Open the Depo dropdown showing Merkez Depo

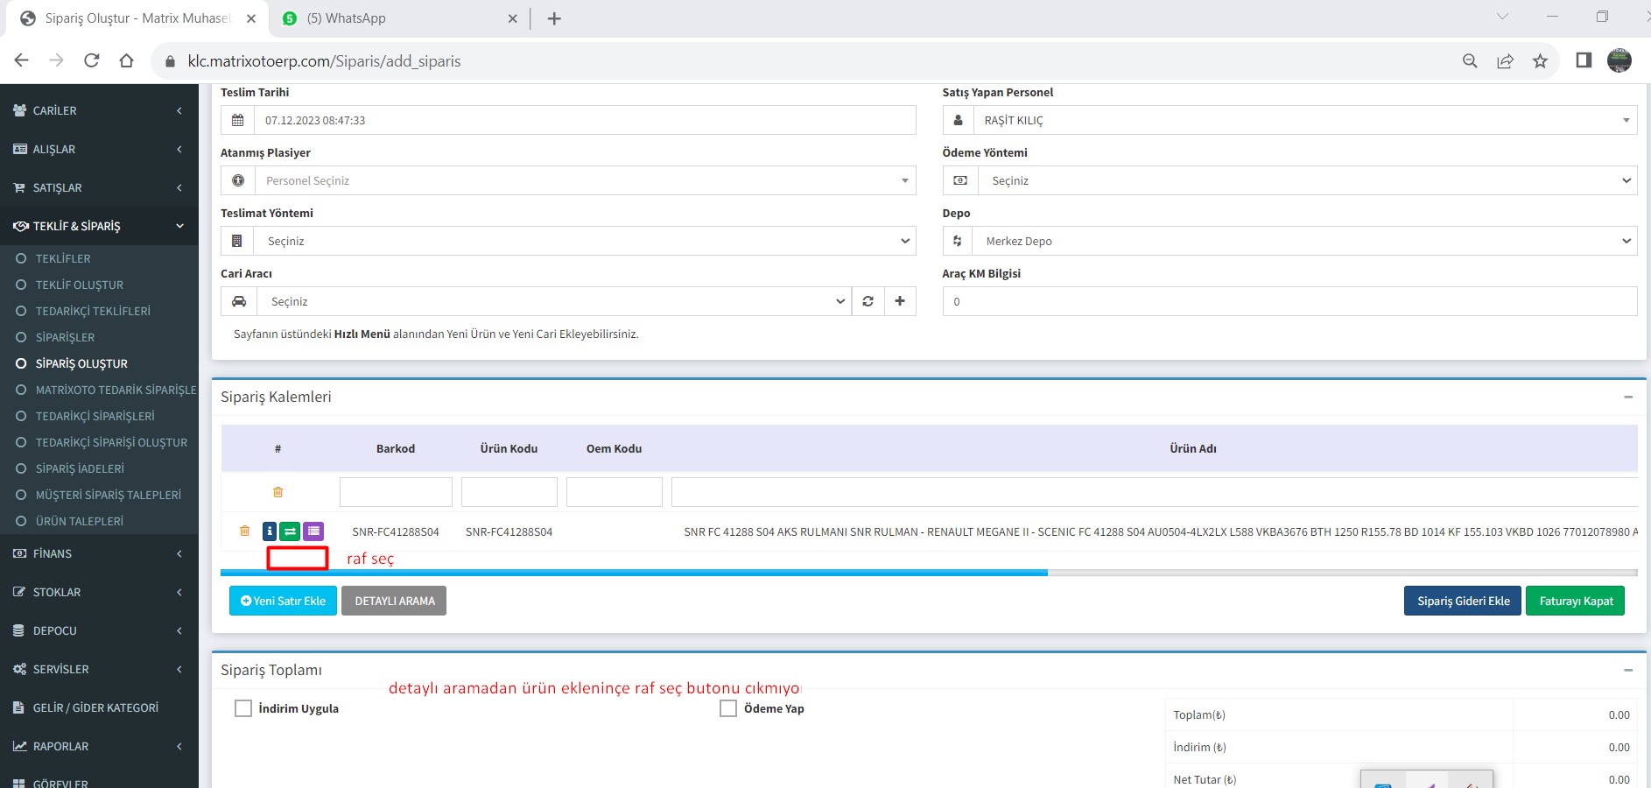point(1303,241)
